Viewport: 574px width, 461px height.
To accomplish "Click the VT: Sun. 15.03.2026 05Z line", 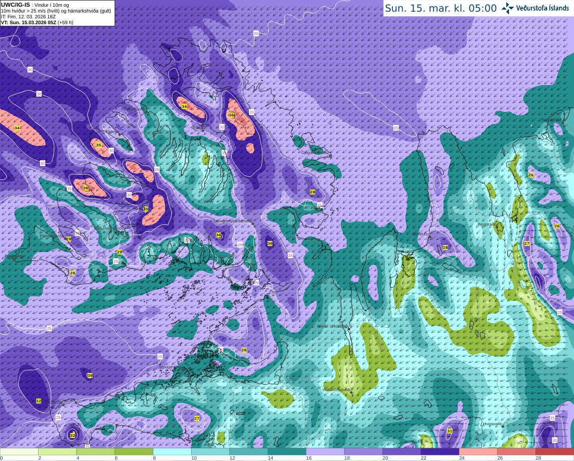I will [37, 22].
